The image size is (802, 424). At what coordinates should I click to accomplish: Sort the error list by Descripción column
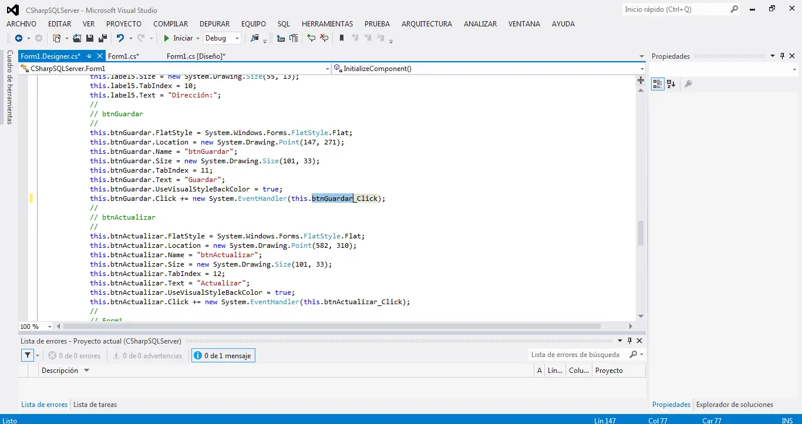pos(59,371)
